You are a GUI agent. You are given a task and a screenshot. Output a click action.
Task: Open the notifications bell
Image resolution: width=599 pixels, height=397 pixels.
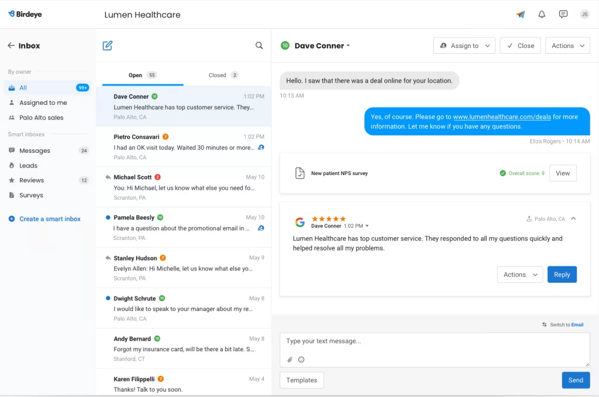542,15
